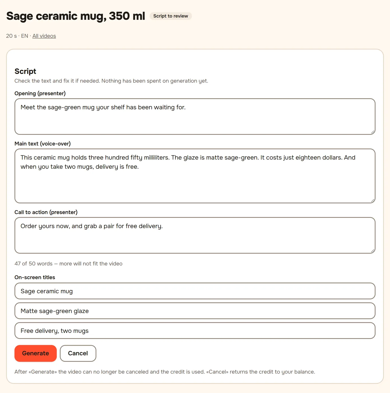The width and height of the screenshot is (390, 393).
Task: Open the All videos link
Action: tap(44, 36)
